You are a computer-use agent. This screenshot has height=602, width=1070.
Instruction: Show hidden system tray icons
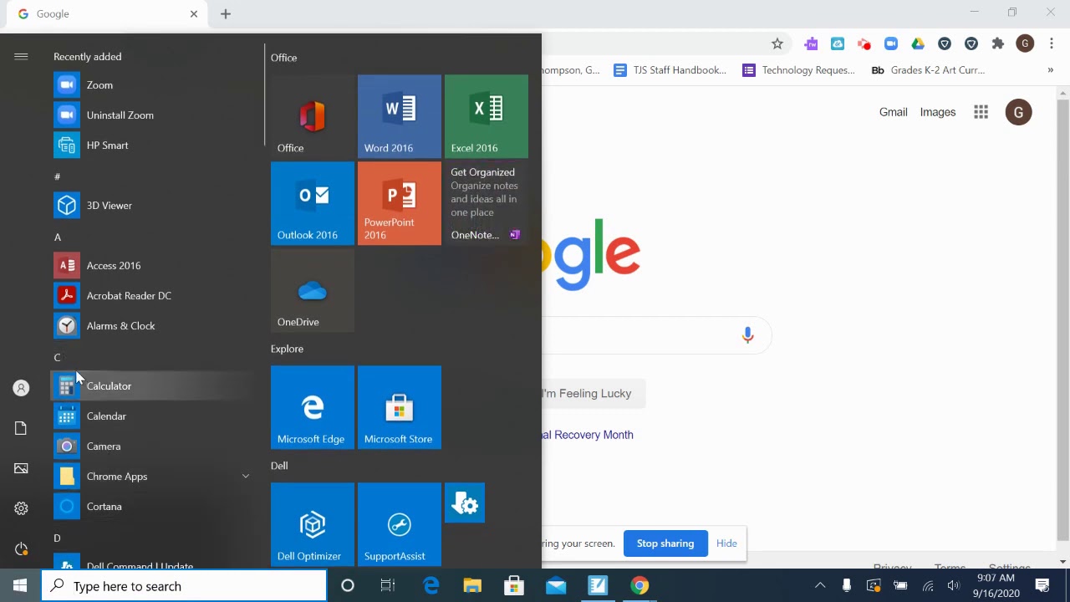click(820, 586)
